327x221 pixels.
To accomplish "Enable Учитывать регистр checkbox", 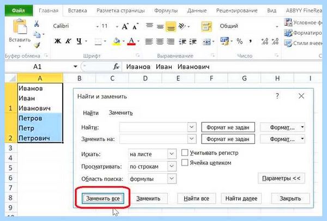I will point(185,152).
